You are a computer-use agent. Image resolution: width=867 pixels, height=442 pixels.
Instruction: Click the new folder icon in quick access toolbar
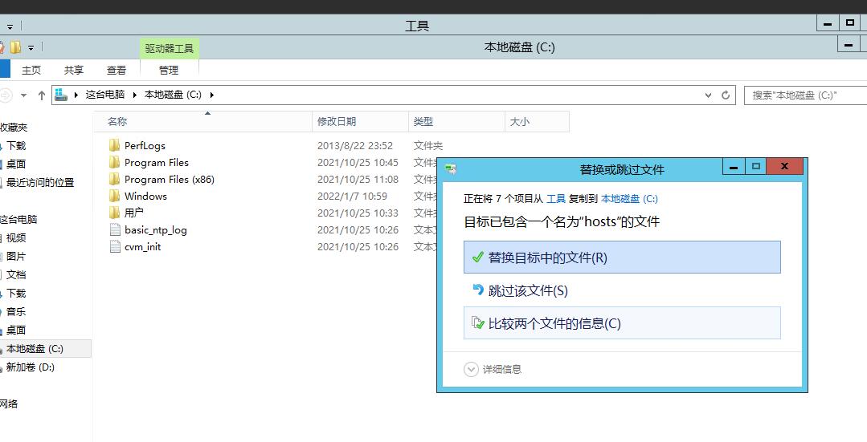[15, 47]
